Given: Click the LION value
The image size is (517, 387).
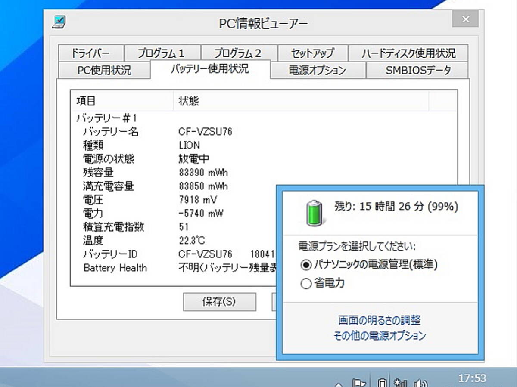Looking at the screenshot, I should 189,146.
